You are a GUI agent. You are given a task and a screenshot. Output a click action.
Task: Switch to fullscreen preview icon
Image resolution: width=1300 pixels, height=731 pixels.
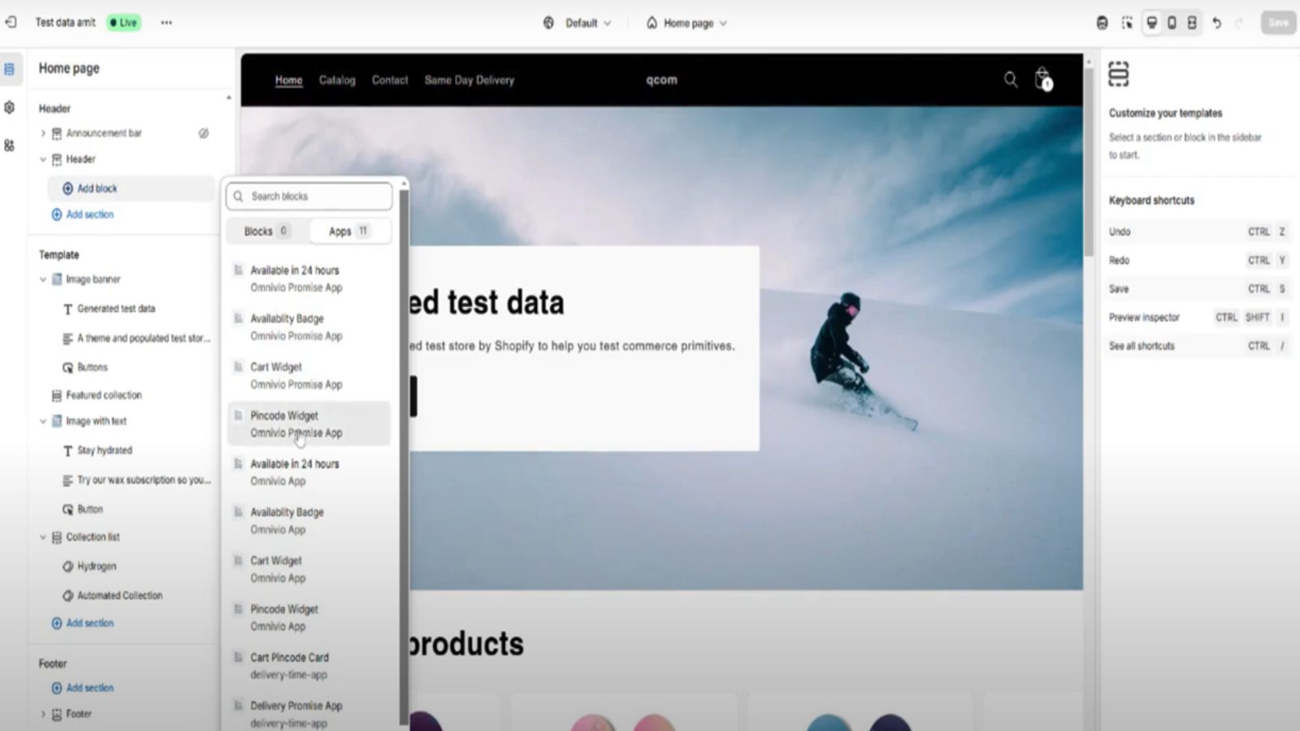tap(1192, 23)
